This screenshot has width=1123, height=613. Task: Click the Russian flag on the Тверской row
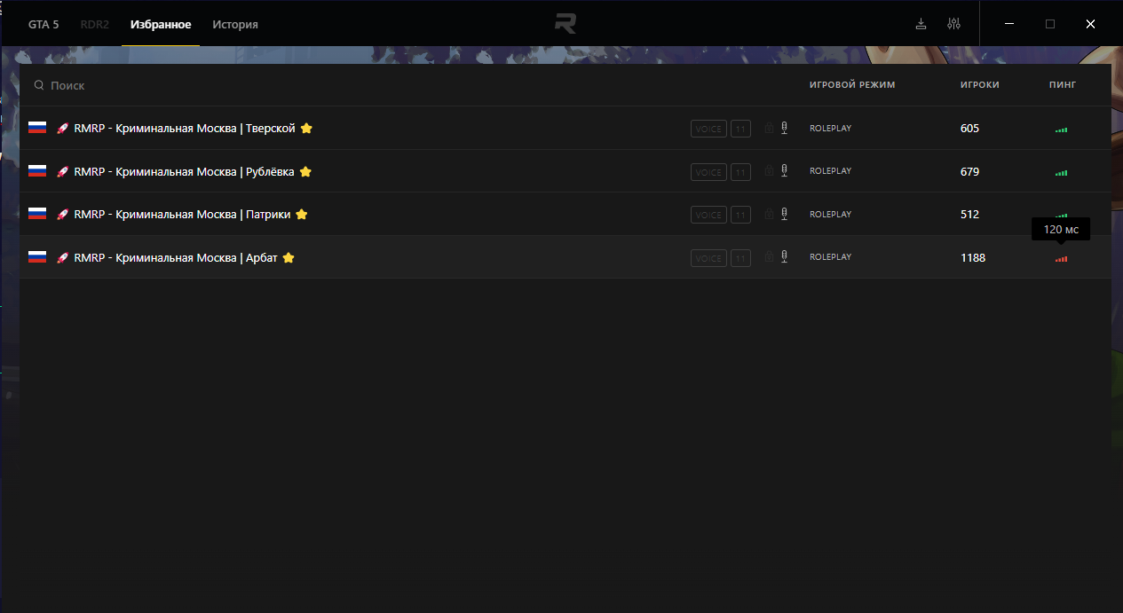point(37,128)
